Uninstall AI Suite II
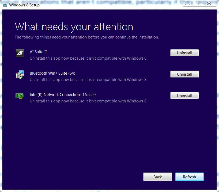This screenshot has width=219, height=192. pos(184,53)
